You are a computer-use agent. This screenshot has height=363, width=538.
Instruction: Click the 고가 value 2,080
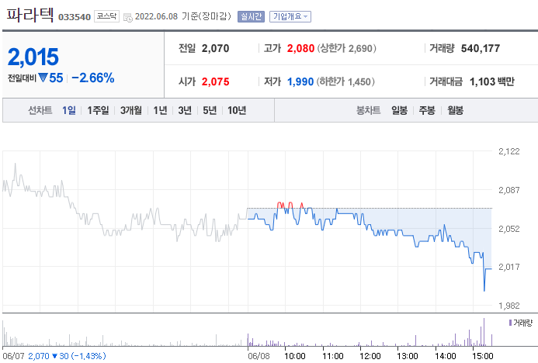pos(300,48)
